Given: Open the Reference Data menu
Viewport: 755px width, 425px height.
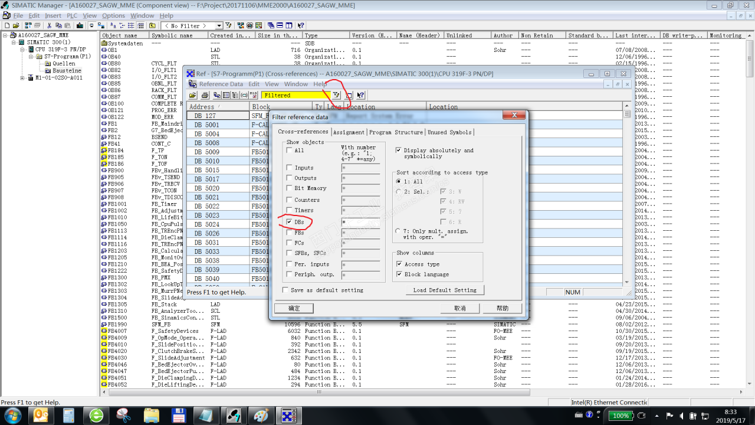Looking at the screenshot, I should [221, 84].
